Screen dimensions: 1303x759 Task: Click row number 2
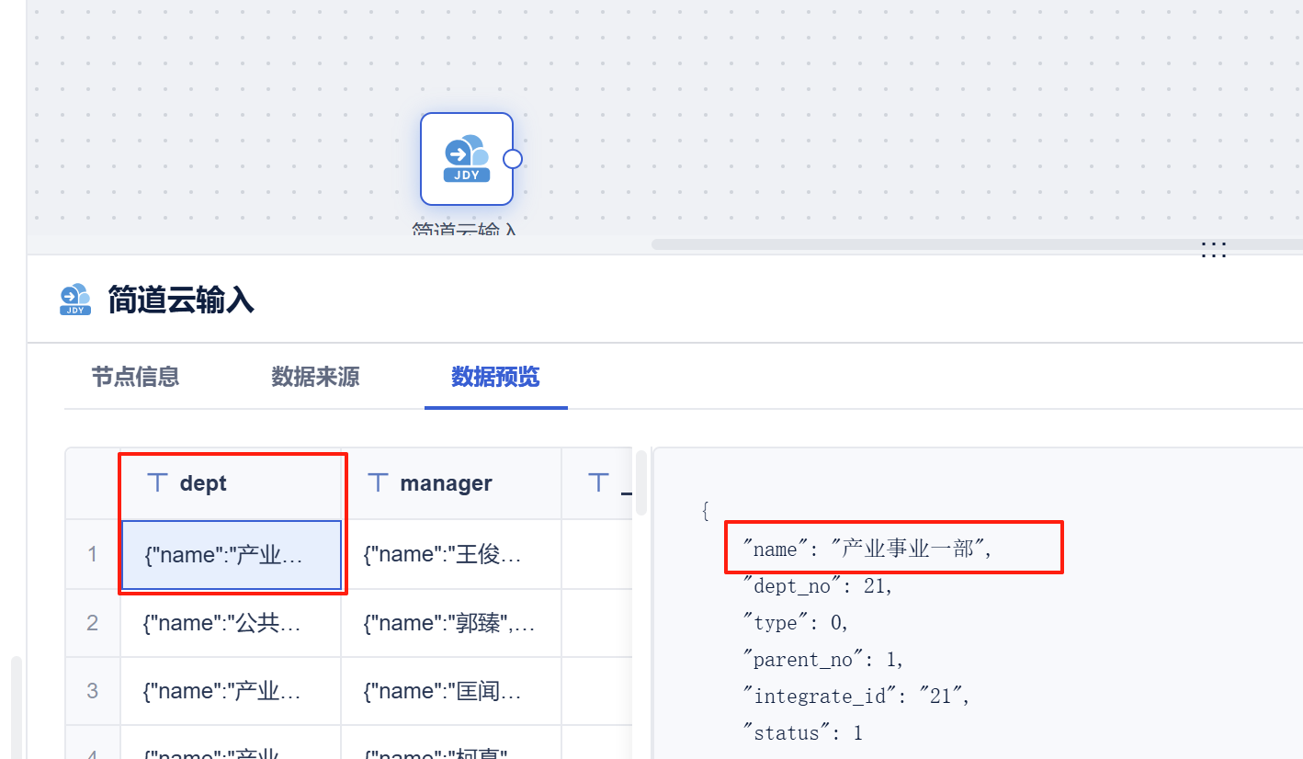point(93,624)
